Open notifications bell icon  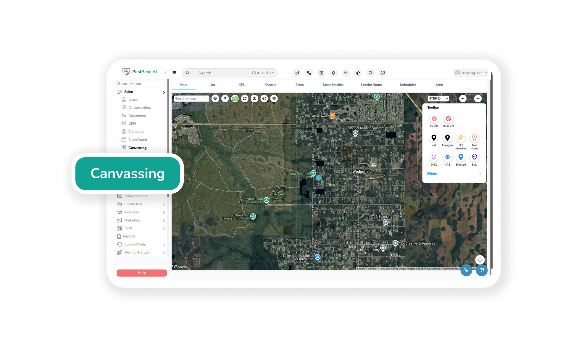[x=333, y=73]
